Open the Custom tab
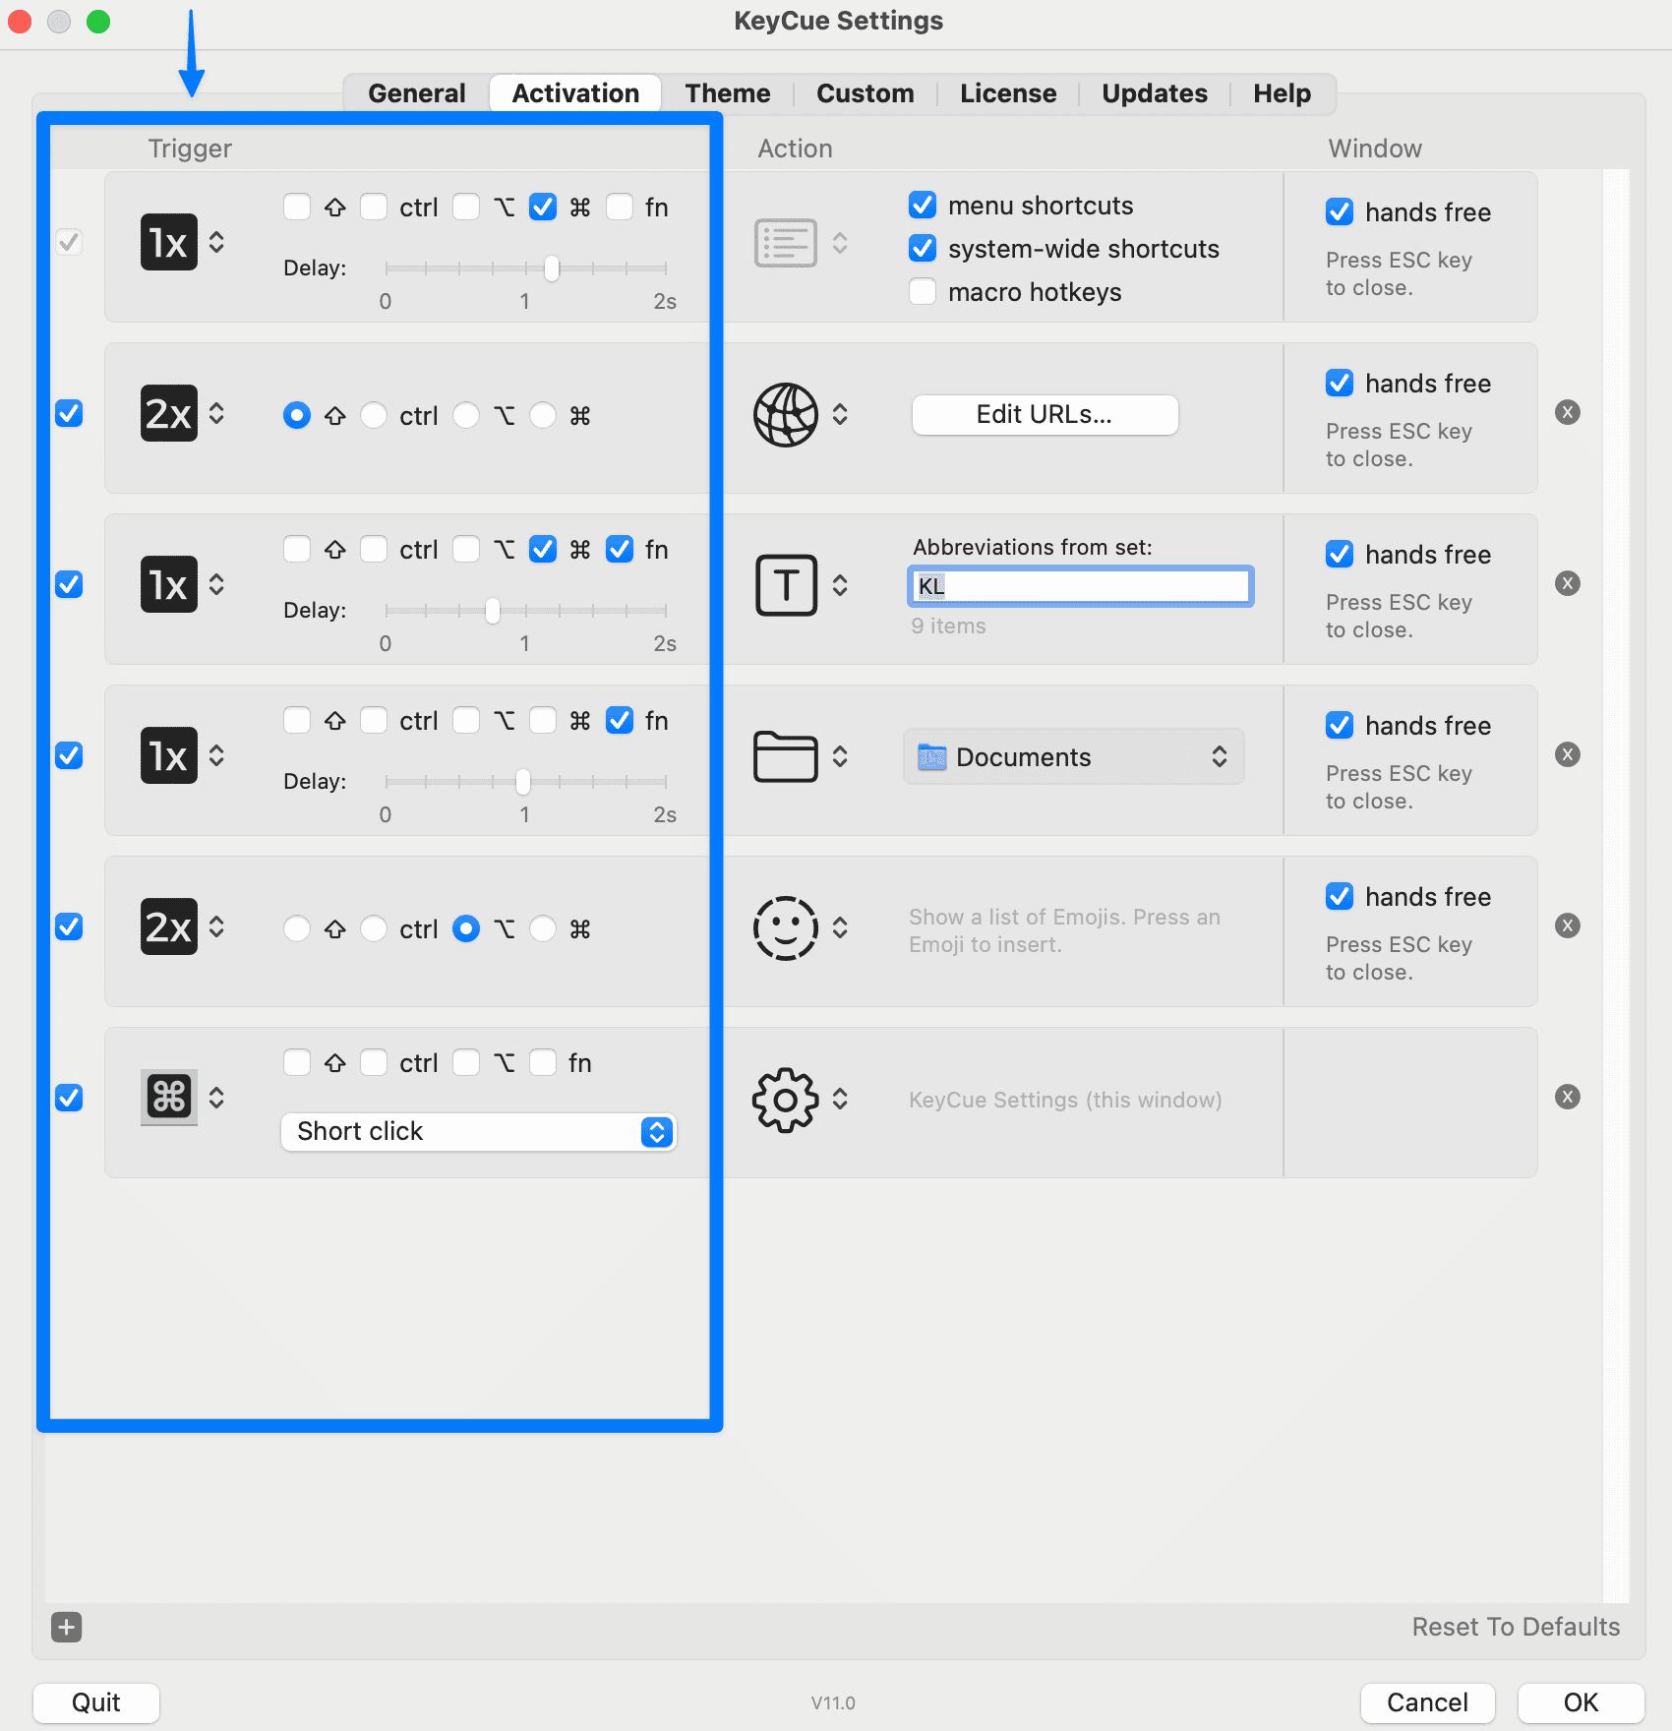This screenshot has height=1731, width=1672. coord(866,93)
